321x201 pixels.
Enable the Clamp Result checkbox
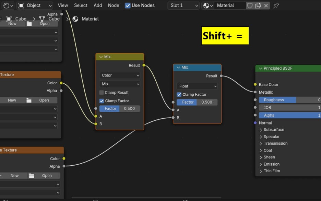102,93
